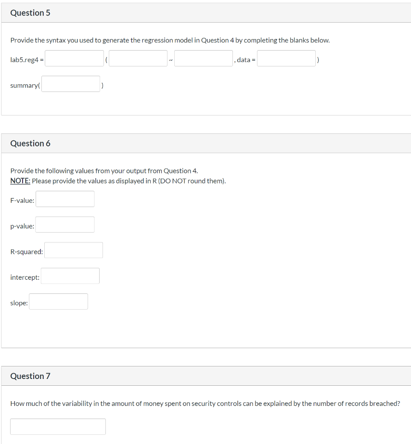Click the Question 5 heading
The image size is (411, 444).
coord(30,13)
